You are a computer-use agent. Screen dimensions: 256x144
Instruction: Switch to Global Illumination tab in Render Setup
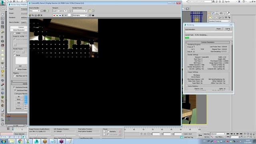pos(19,30)
